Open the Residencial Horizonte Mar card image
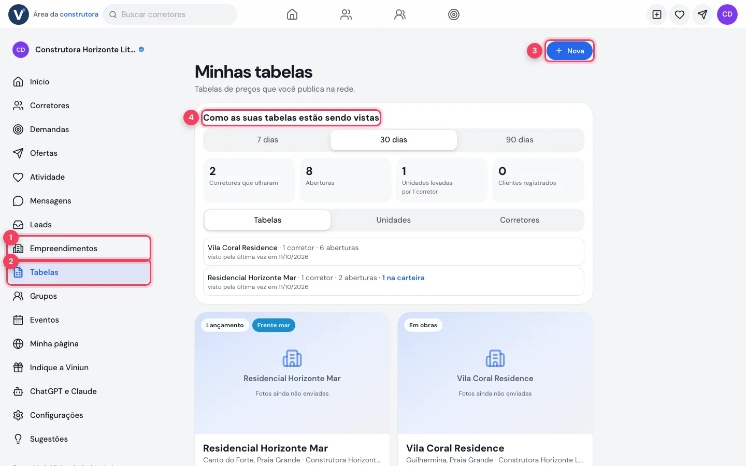746x466 pixels. coord(292,373)
